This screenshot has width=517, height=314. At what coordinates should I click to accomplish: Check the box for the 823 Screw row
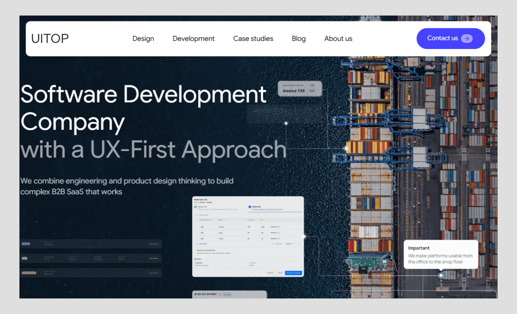[x=197, y=227]
